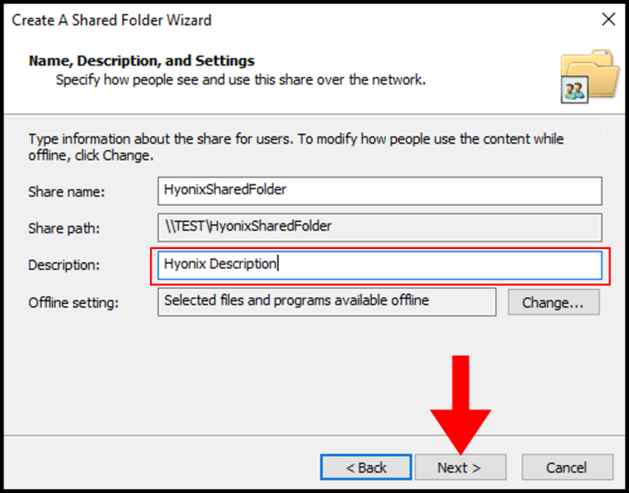Click the "Type information about the share" instructions
Image resolution: width=629 pixels, height=493 pixels.
(296, 147)
